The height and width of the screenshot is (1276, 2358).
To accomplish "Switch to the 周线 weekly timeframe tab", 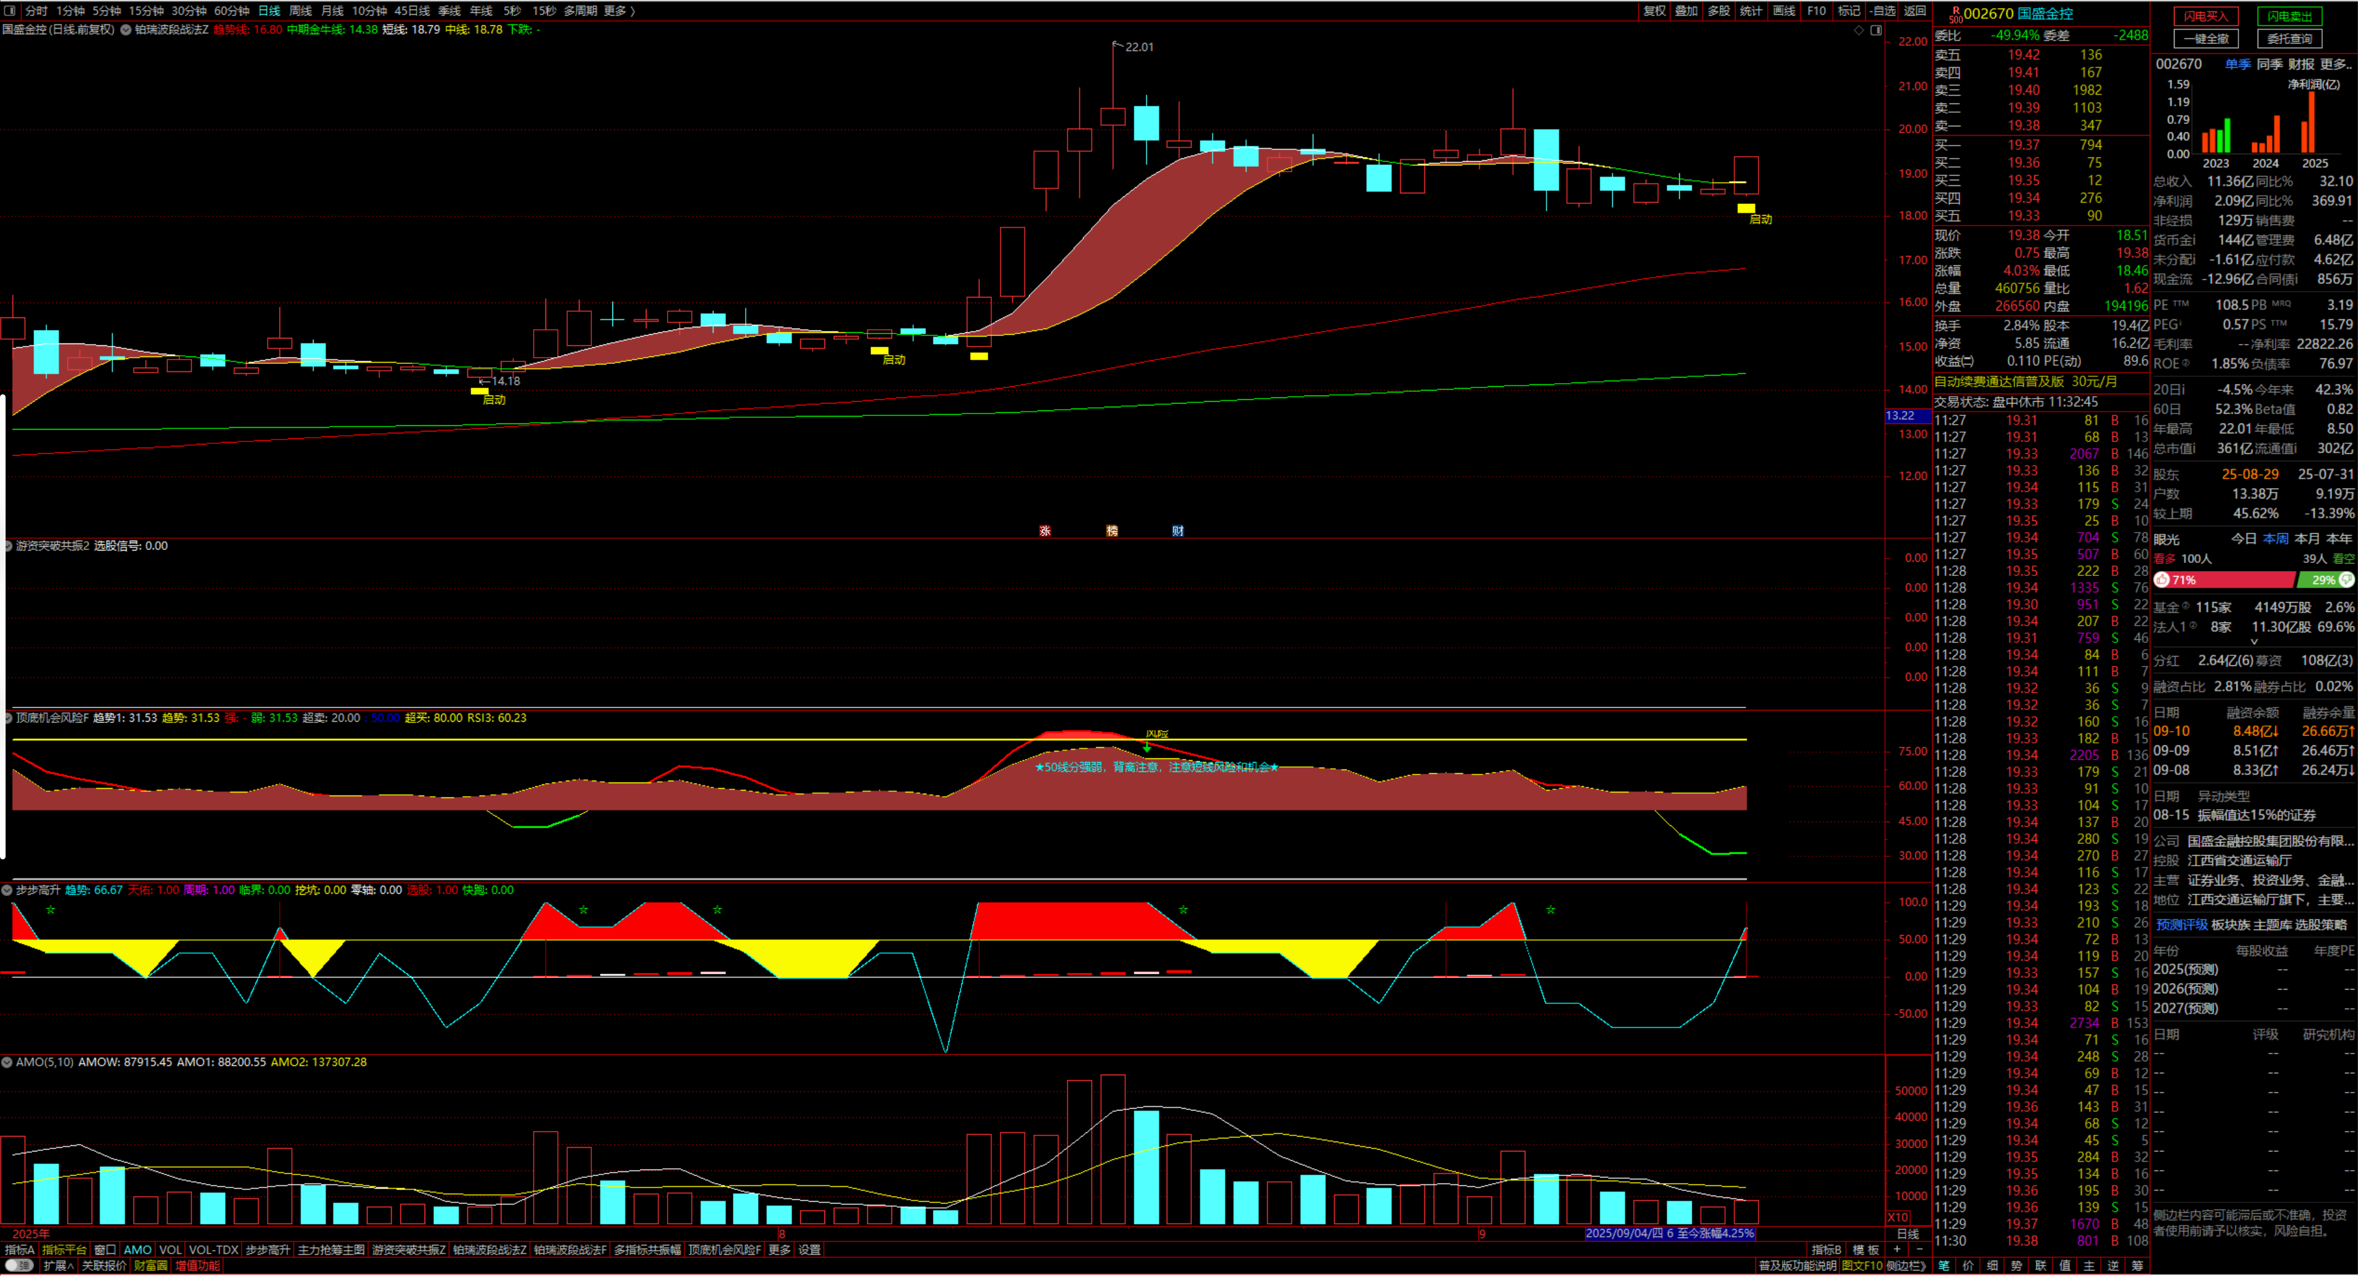I will tap(300, 11).
